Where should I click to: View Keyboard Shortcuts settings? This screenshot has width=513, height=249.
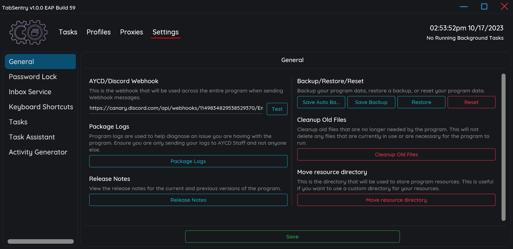(41, 107)
